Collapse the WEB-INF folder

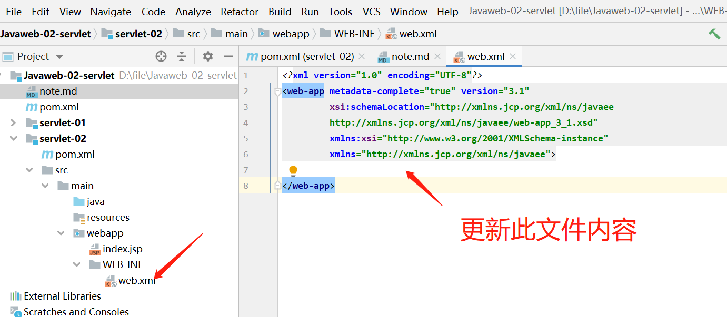click(x=77, y=264)
